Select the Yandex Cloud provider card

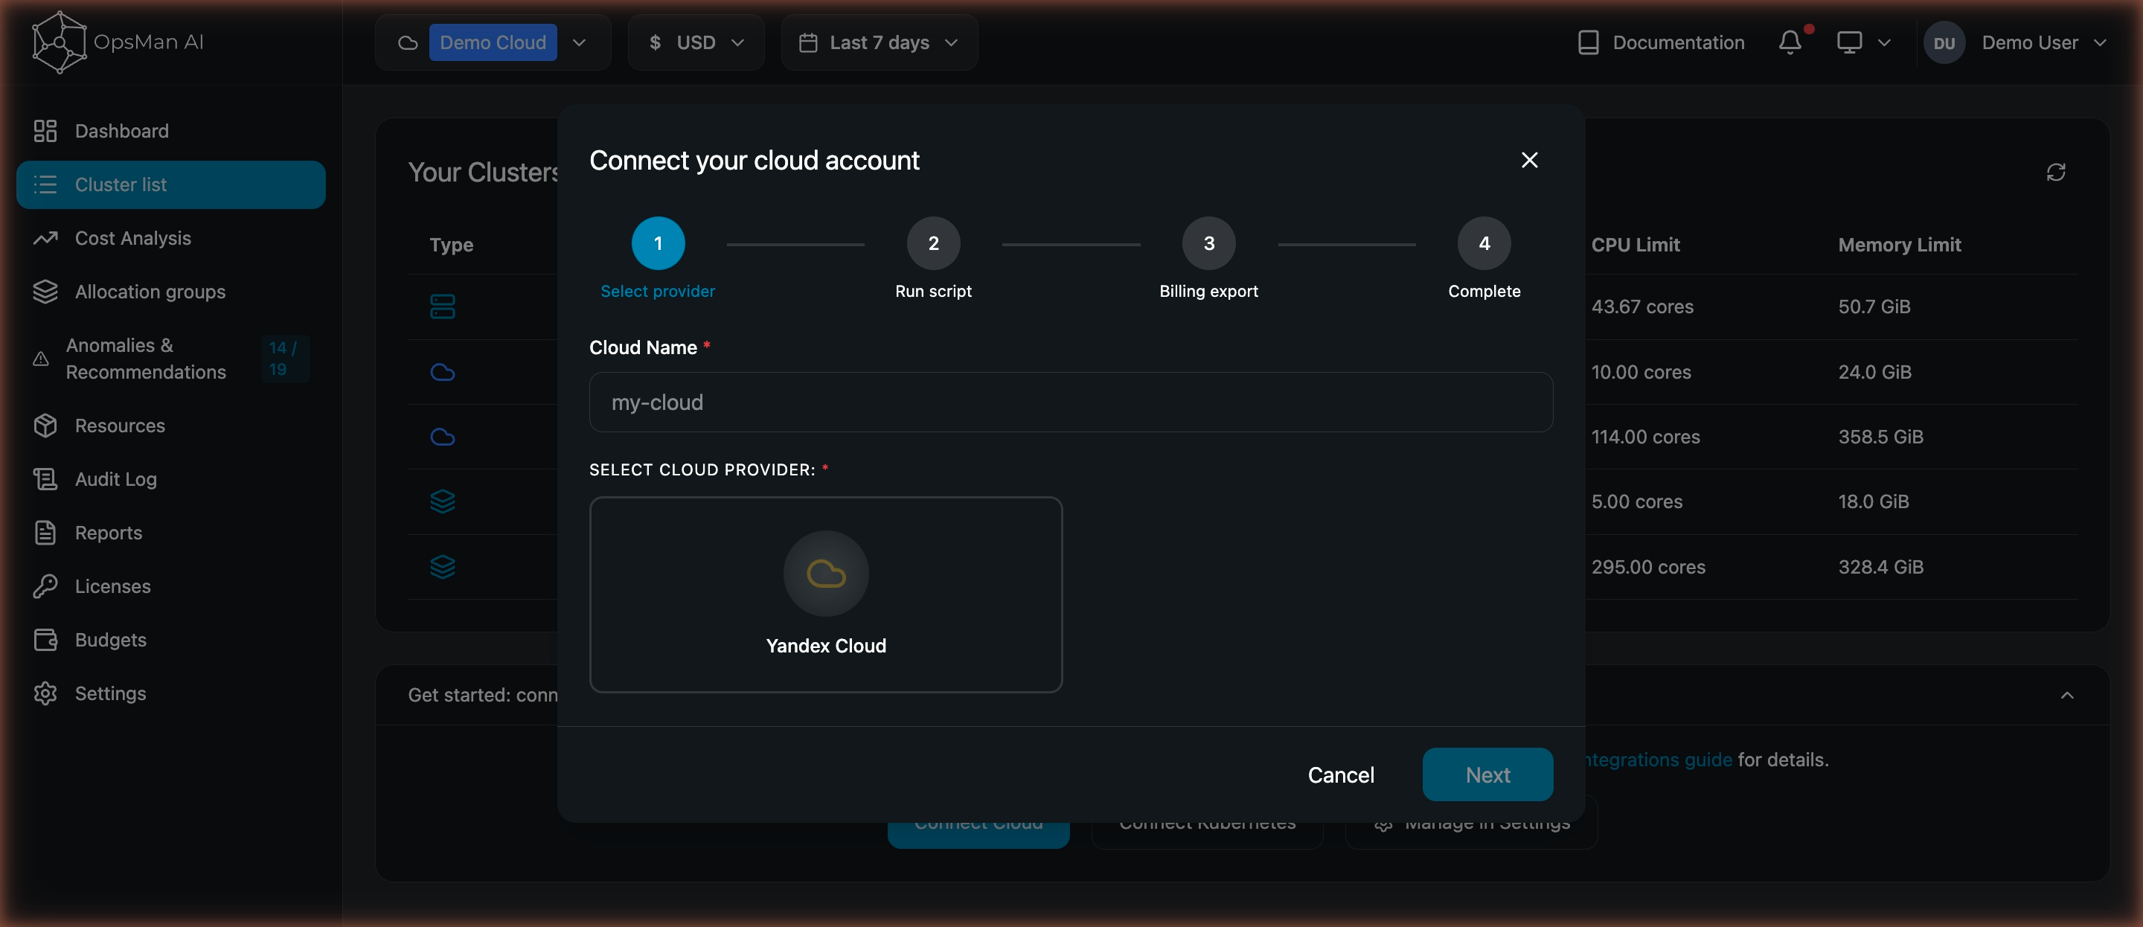click(825, 594)
